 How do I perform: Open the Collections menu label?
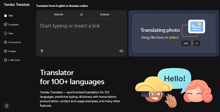point(14,60)
